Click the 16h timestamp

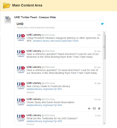click(x=99, y=35)
